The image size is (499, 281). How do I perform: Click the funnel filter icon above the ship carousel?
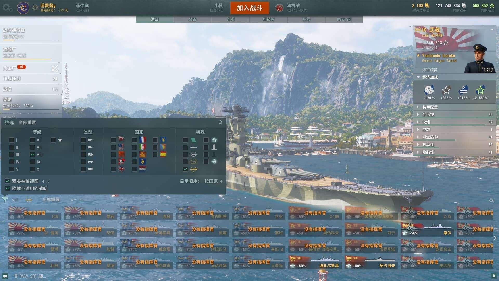[x=5, y=200]
